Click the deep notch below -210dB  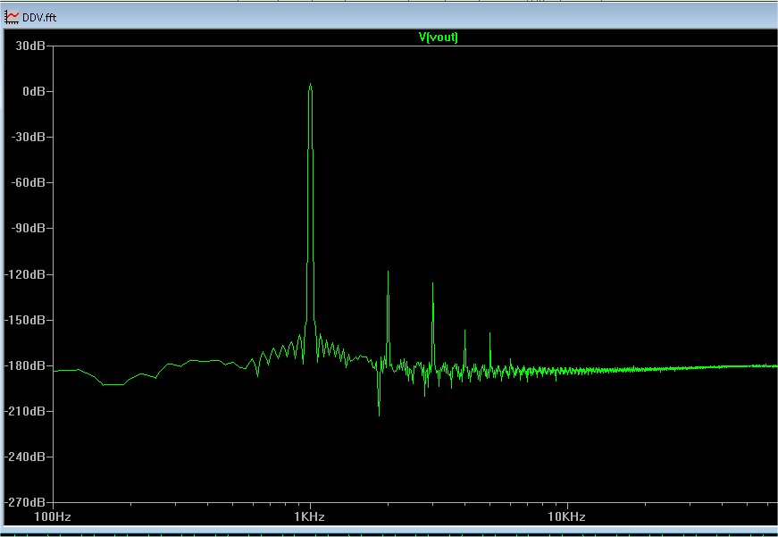point(379,415)
